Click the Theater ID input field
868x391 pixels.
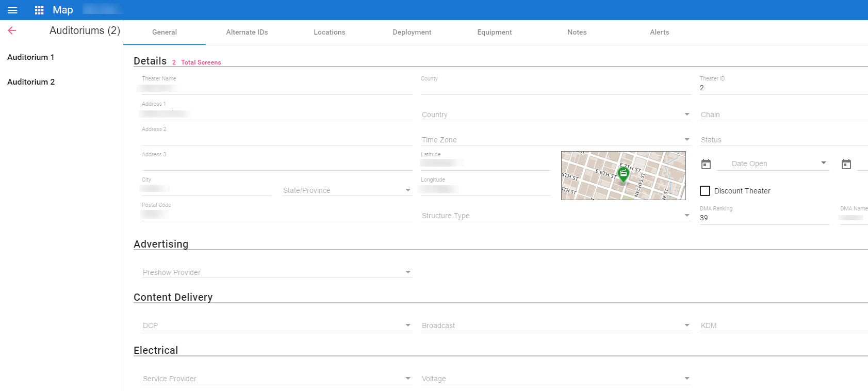781,88
